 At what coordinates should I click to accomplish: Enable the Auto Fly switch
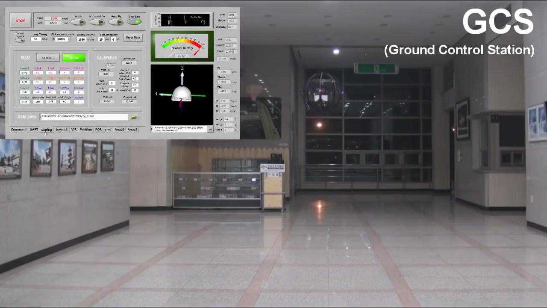pos(116,22)
